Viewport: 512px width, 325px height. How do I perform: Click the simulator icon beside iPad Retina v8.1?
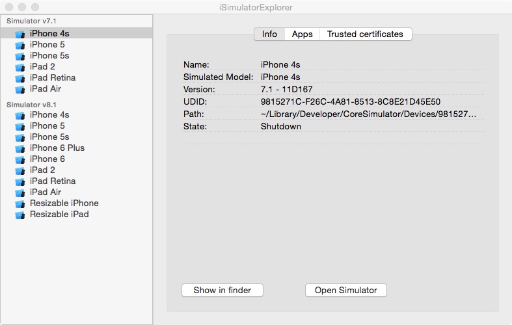[x=20, y=182]
